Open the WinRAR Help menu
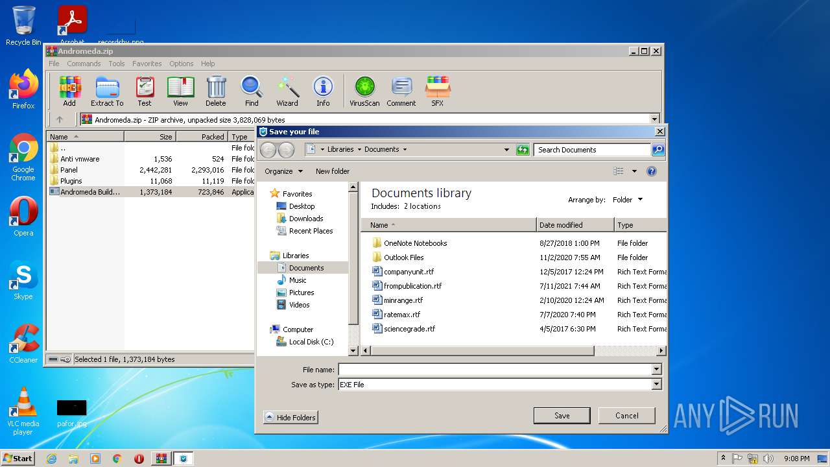 click(x=208, y=64)
